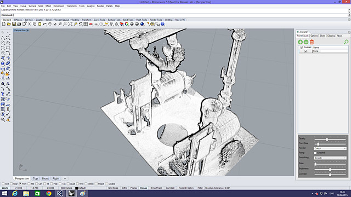The image size is (351, 197).
Task: Toggle the Ramp Enabled checkbox
Action: coord(315,153)
